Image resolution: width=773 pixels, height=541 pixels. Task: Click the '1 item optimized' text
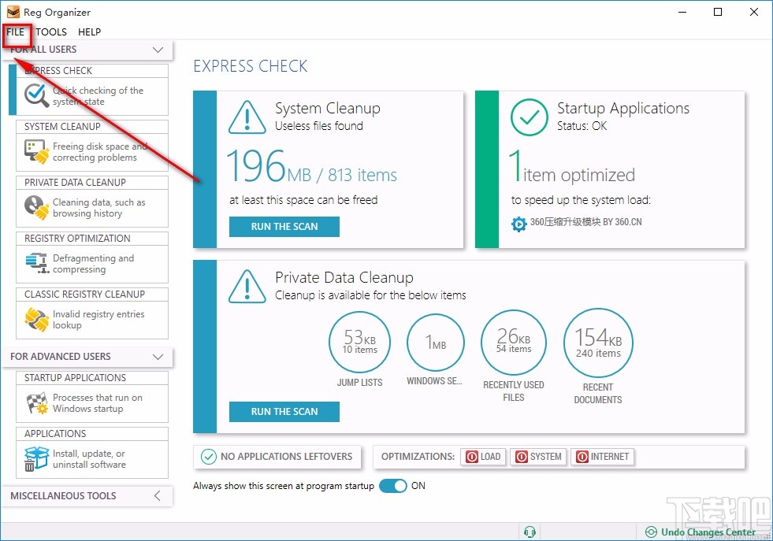572,168
